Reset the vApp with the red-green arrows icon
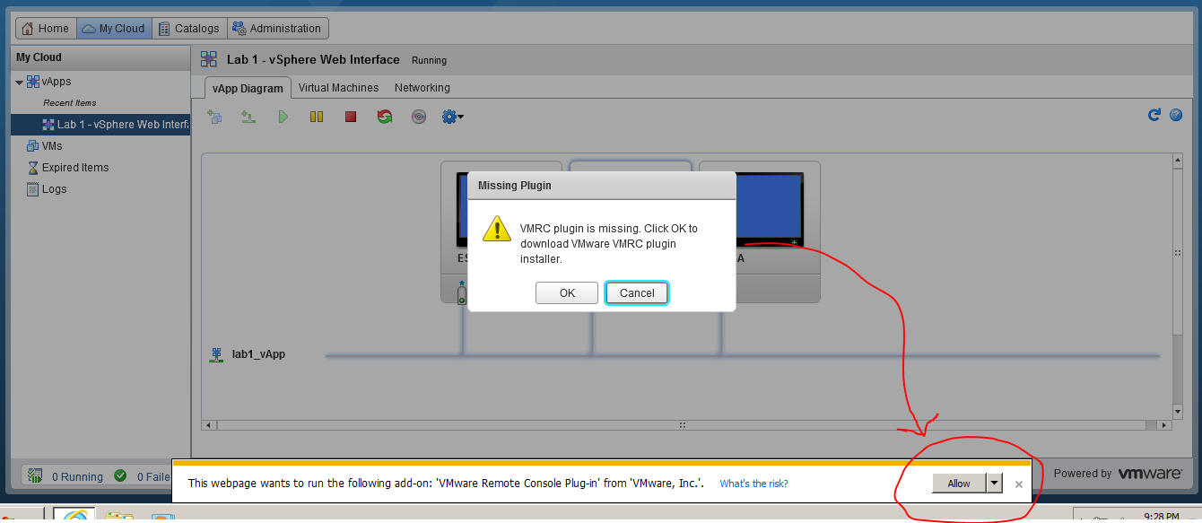The height and width of the screenshot is (523, 1202). pos(385,117)
